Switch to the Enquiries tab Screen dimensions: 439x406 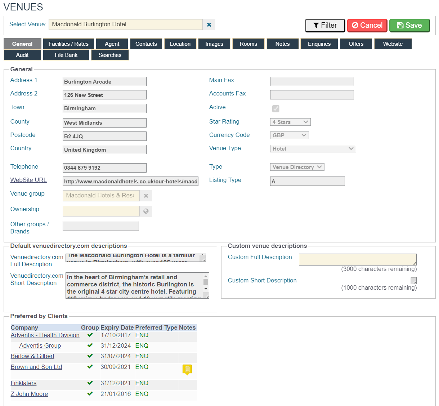pos(319,44)
